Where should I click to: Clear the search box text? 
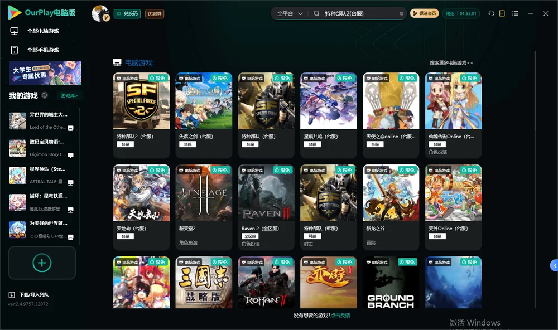tap(401, 14)
